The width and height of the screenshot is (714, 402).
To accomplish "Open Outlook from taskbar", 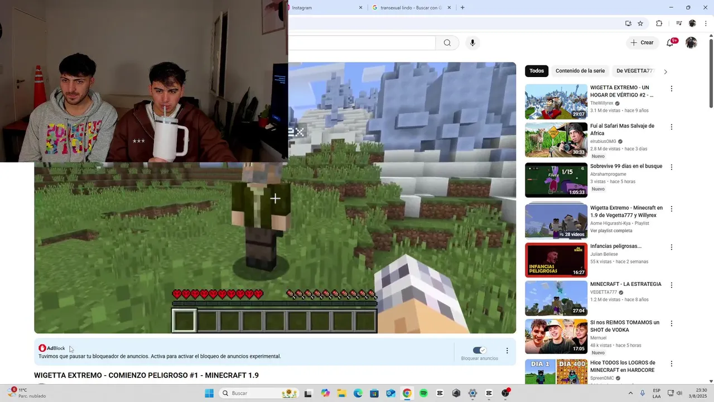I will click(x=390, y=393).
